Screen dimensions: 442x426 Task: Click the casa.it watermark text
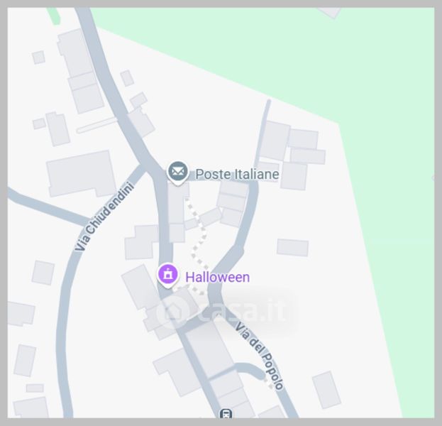click(243, 310)
